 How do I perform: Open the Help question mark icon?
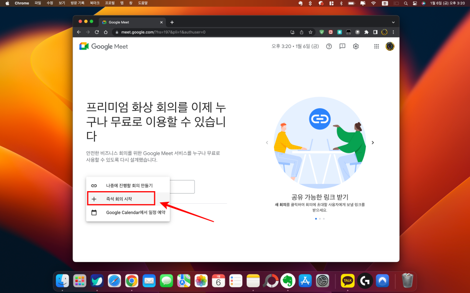coord(329,47)
